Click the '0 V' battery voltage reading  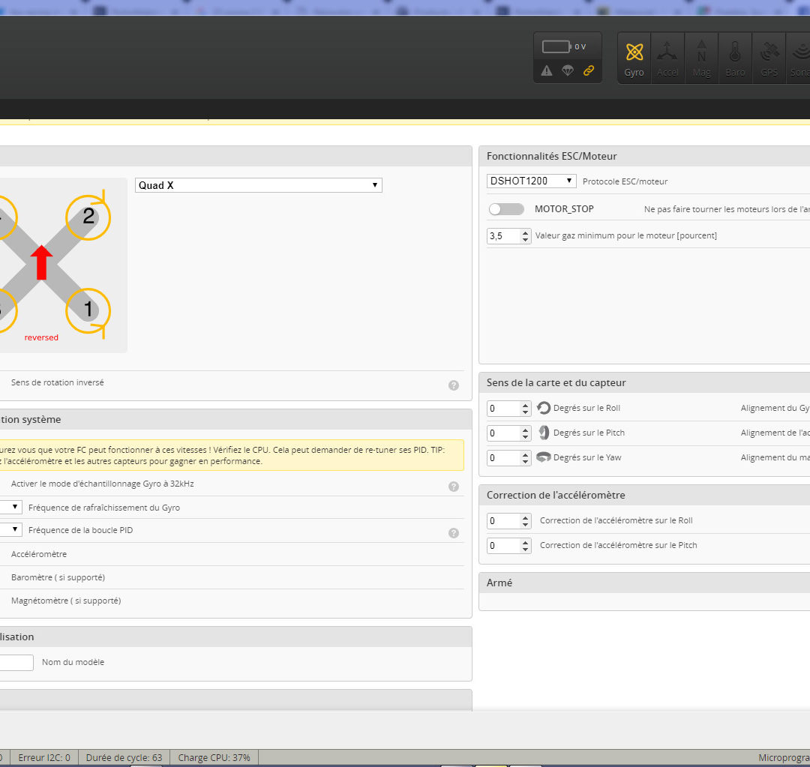tap(580, 46)
